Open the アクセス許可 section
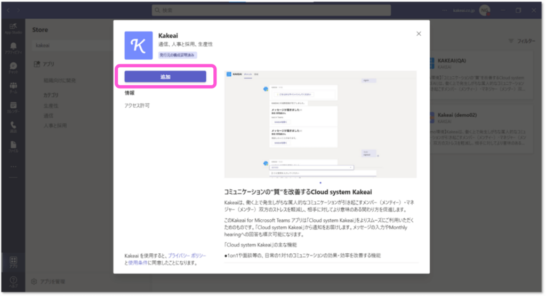This screenshot has width=546, height=296. click(137, 106)
